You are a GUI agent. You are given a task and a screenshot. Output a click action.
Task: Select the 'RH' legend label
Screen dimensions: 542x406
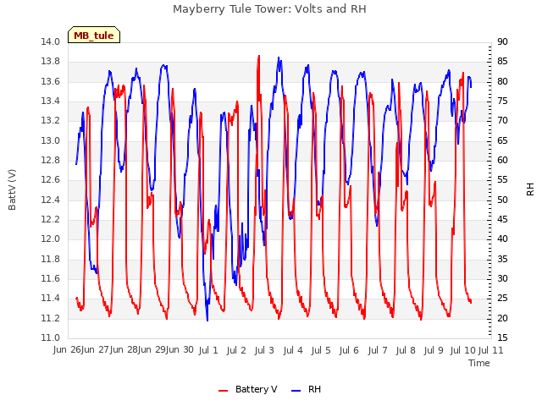(314, 389)
